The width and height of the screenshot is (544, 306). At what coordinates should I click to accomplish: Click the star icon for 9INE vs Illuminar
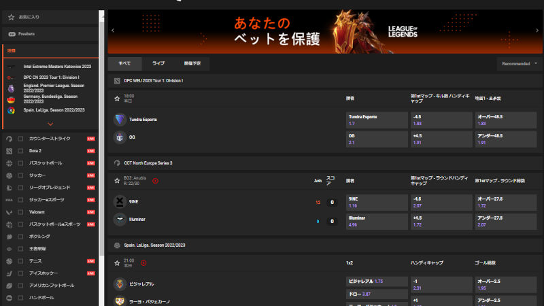pos(117,181)
